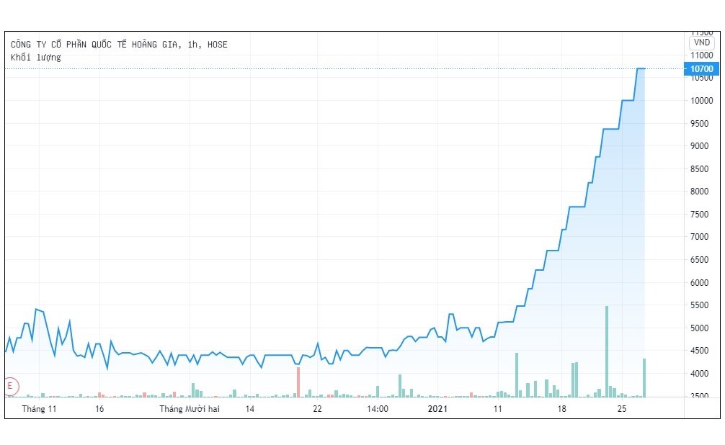This screenshot has height=445, width=725.
Task: Click the '22' date on time axis
Action: (x=317, y=409)
